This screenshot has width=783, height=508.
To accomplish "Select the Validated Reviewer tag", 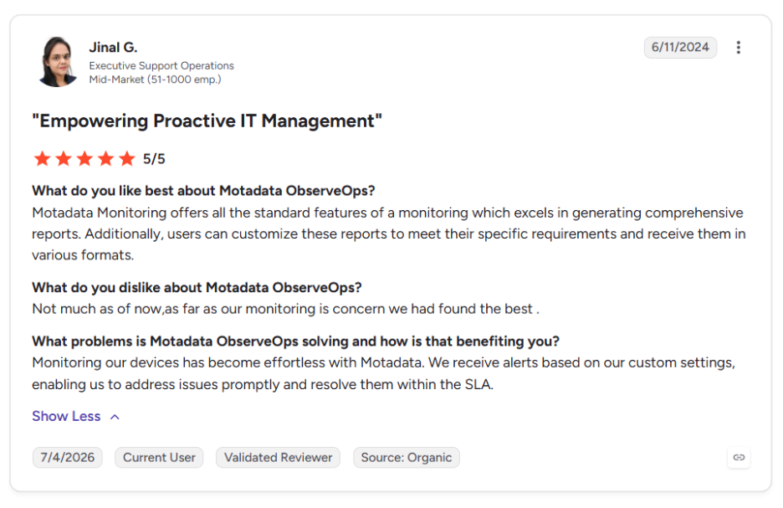I will point(278,458).
